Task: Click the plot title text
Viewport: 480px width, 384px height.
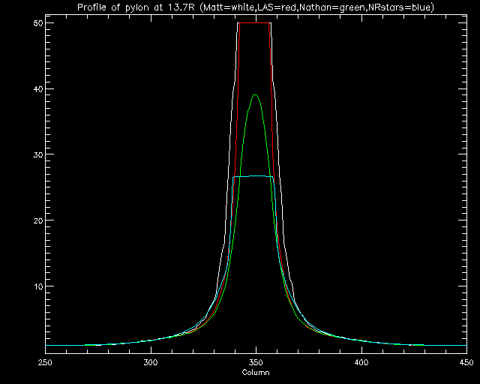Action: (256, 7)
